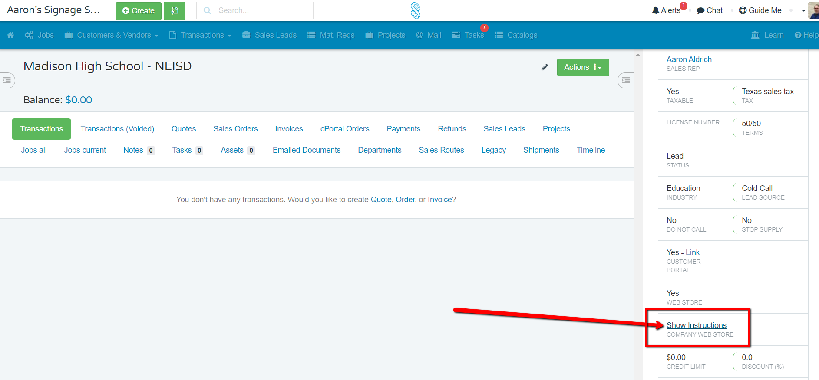The image size is (819, 380).
Task: Click Show Instructions for company web store
Action: coord(697,325)
